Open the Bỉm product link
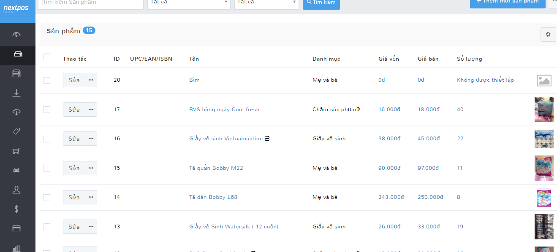Image resolution: width=557 pixels, height=252 pixels. pyautogui.click(x=194, y=80)
